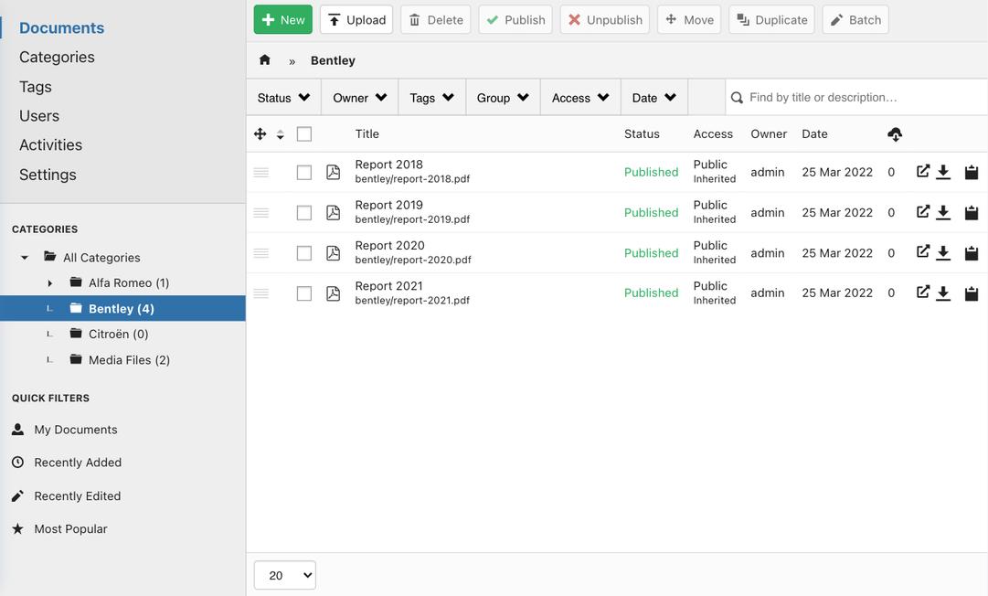Image resolution: width=988 pixels, height=596 pixels.
Task: Open the Status filter dropdown
Action: (x=283, y=98)
